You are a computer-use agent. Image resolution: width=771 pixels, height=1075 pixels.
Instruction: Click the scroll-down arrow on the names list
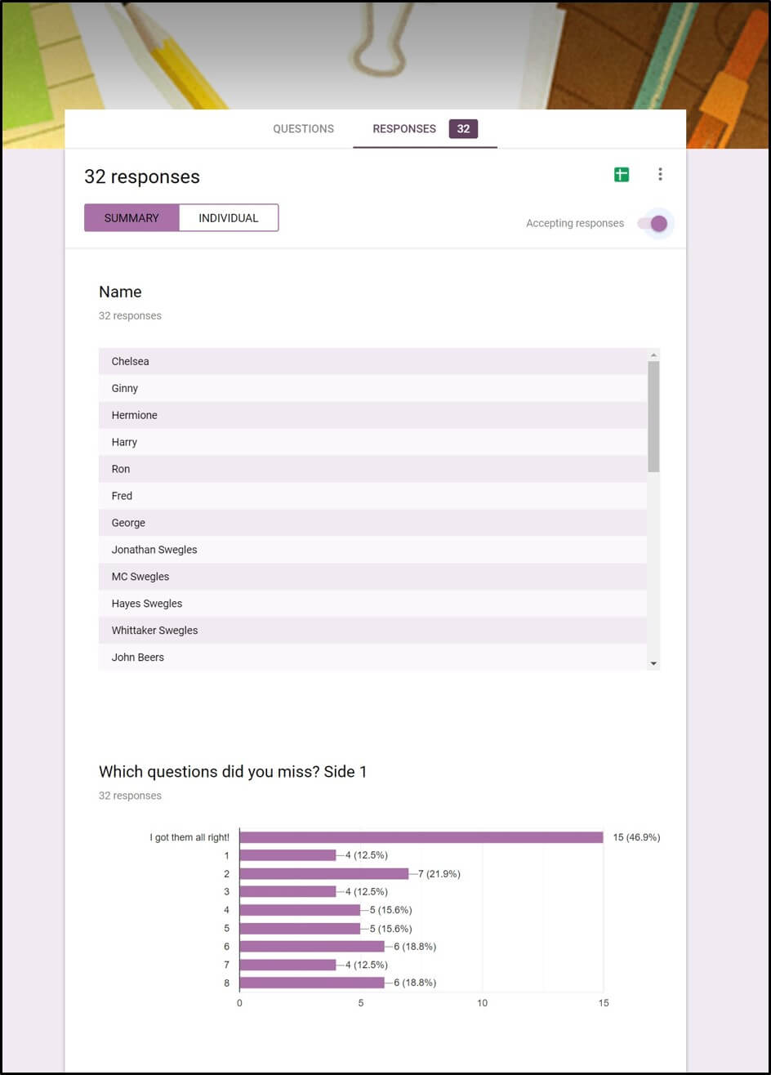(653, 662)
